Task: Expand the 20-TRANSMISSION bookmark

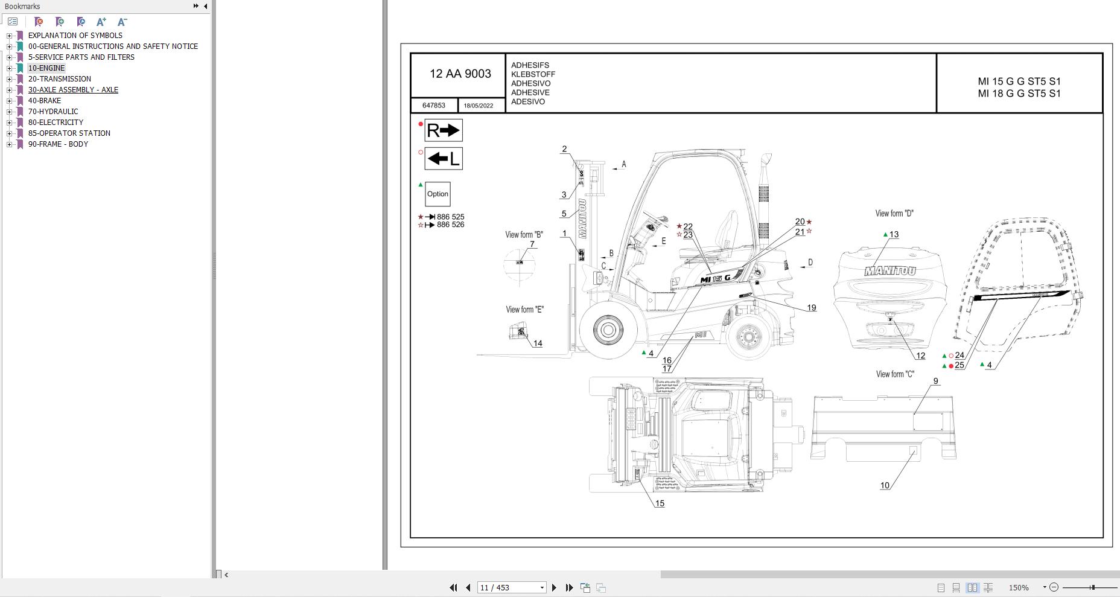Action: pyautogui.click(x=9, y=79)
